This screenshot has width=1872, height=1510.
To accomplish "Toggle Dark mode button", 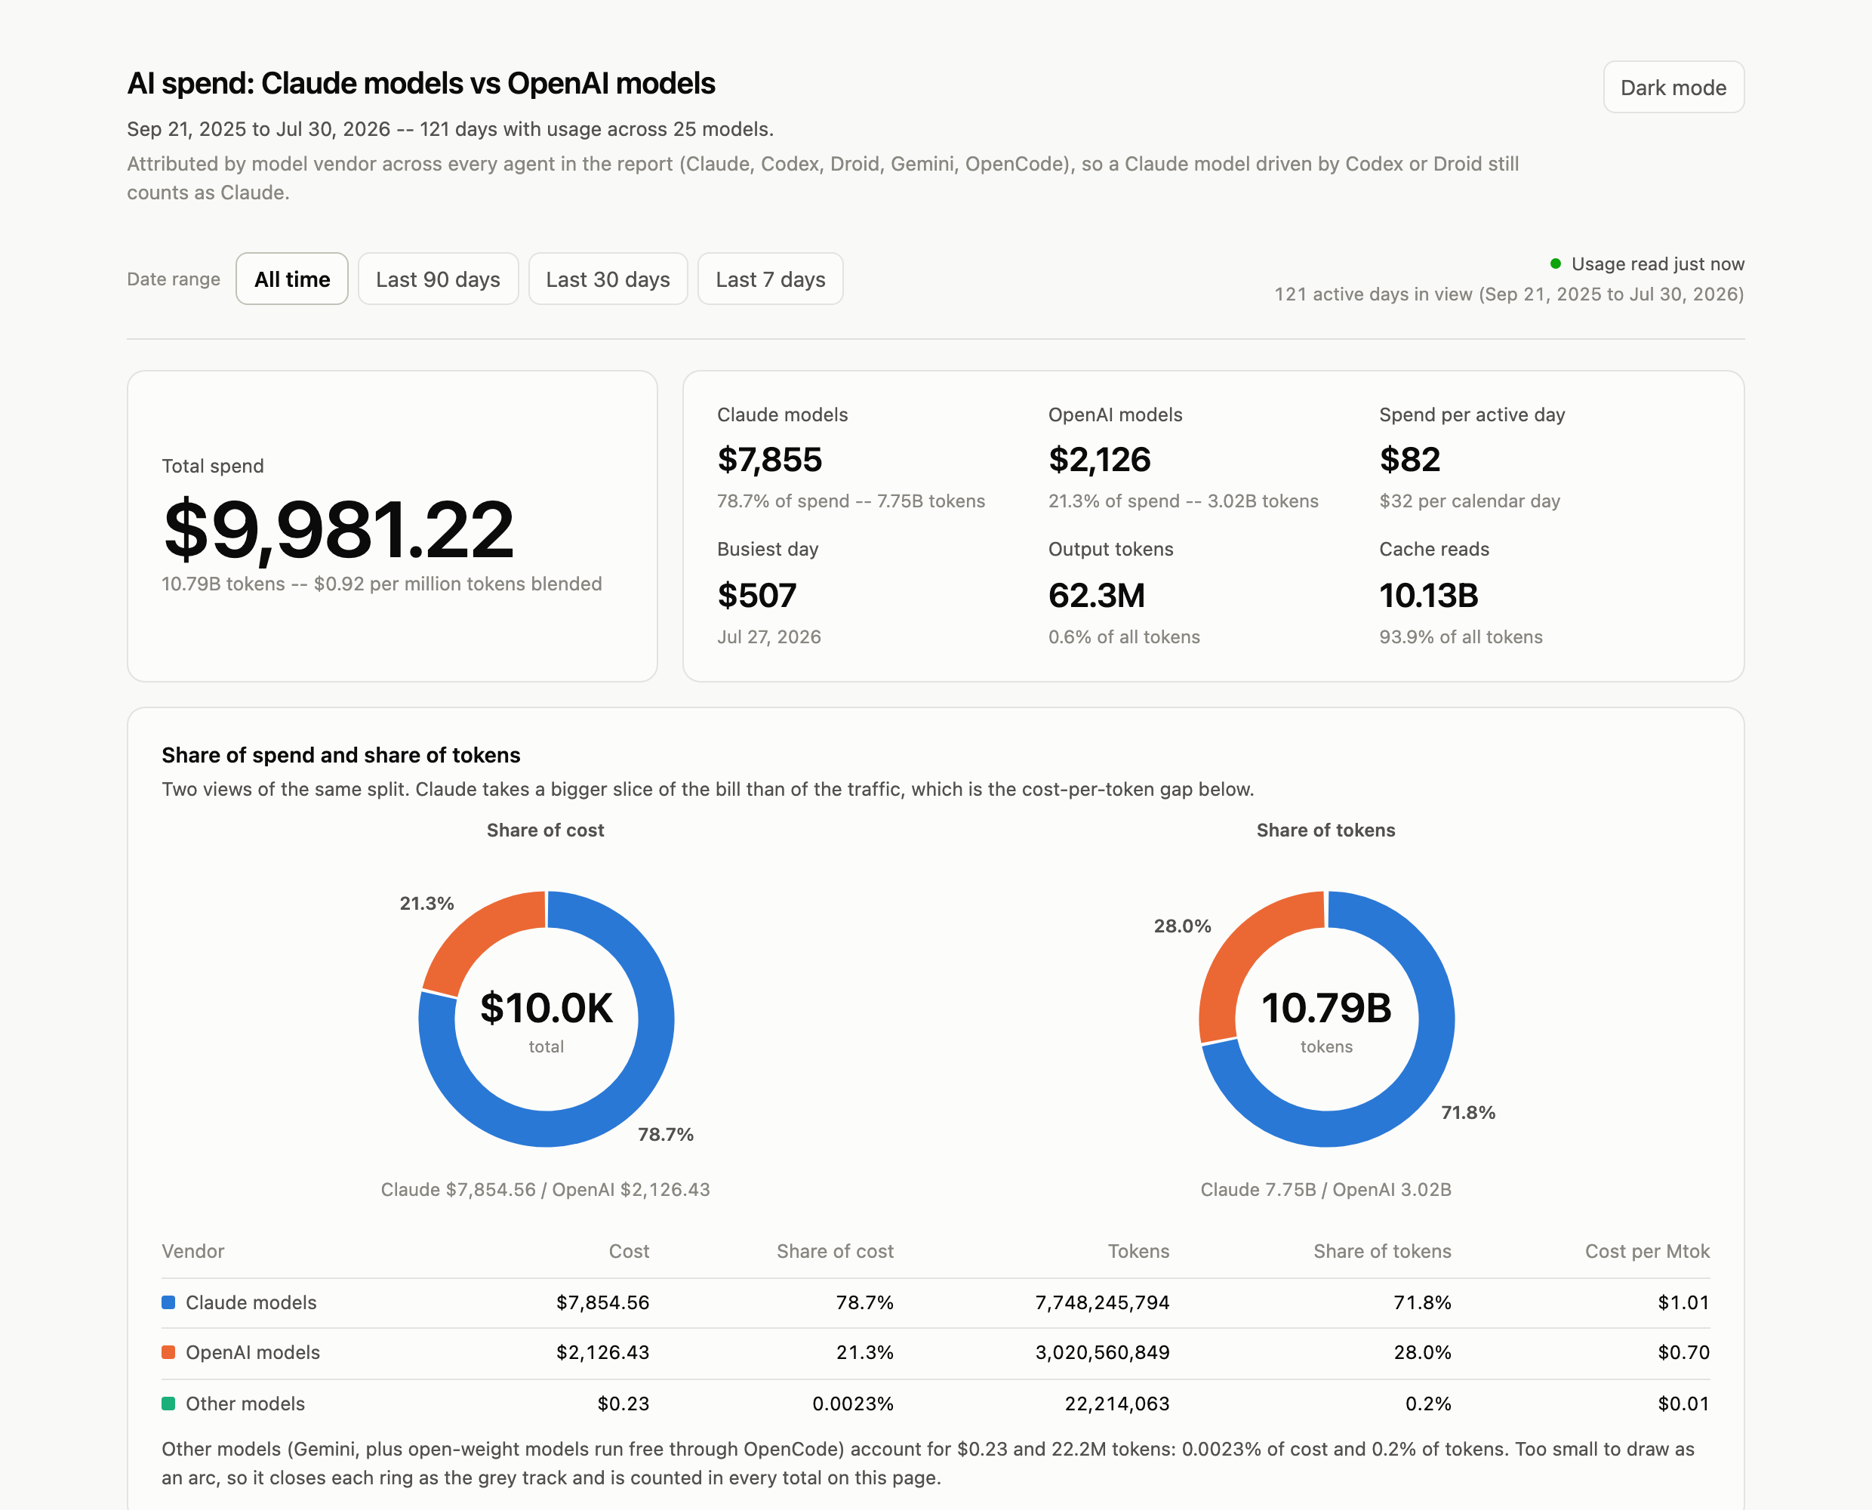I will pyautogui.click(x=1673, y=87).
